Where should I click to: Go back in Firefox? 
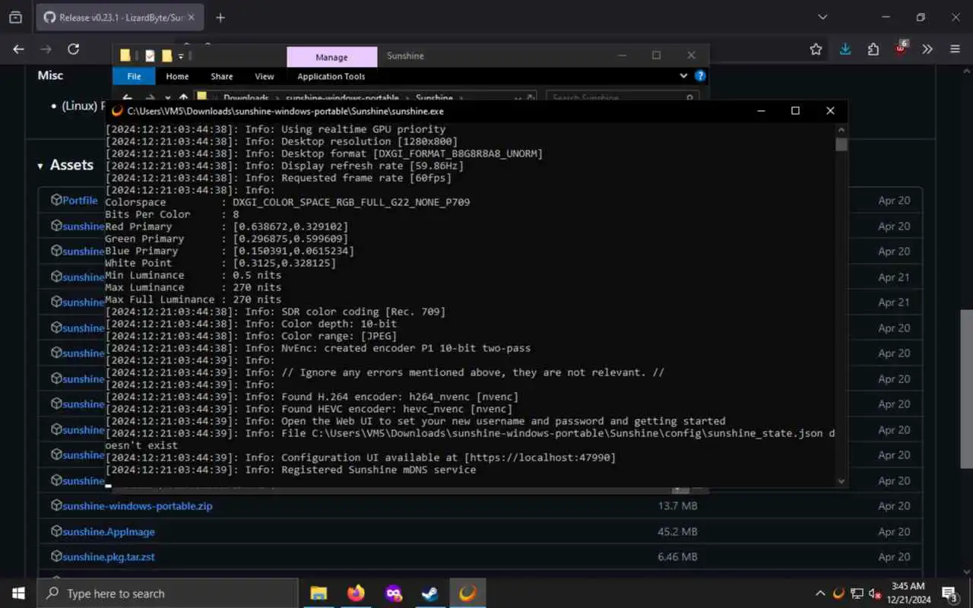pos(19,49)
